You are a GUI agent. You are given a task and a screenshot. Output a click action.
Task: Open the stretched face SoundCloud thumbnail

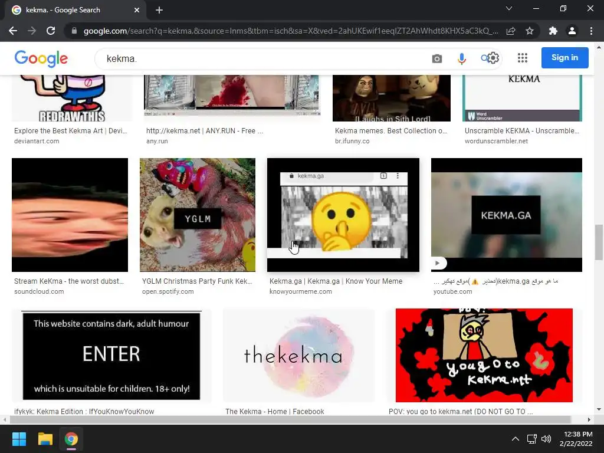[70, 215]
